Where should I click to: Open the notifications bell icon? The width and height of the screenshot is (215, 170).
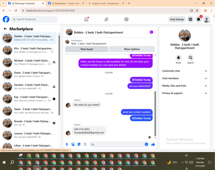pyautogui.click(x=199, y=19)
